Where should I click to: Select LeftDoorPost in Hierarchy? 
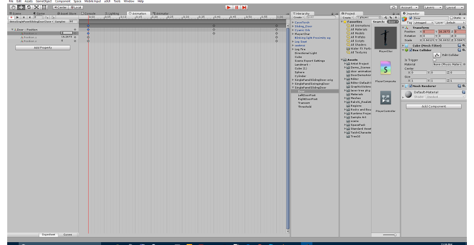click(x=306, y=95)
